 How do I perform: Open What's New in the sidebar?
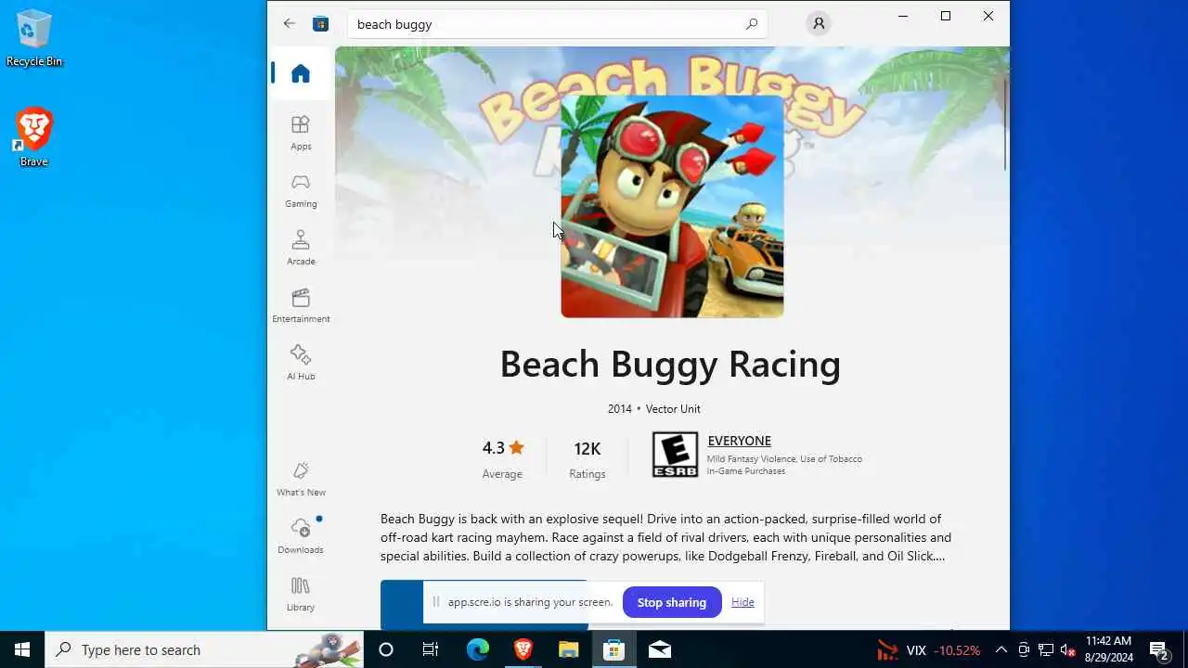(x=301, y=479)
